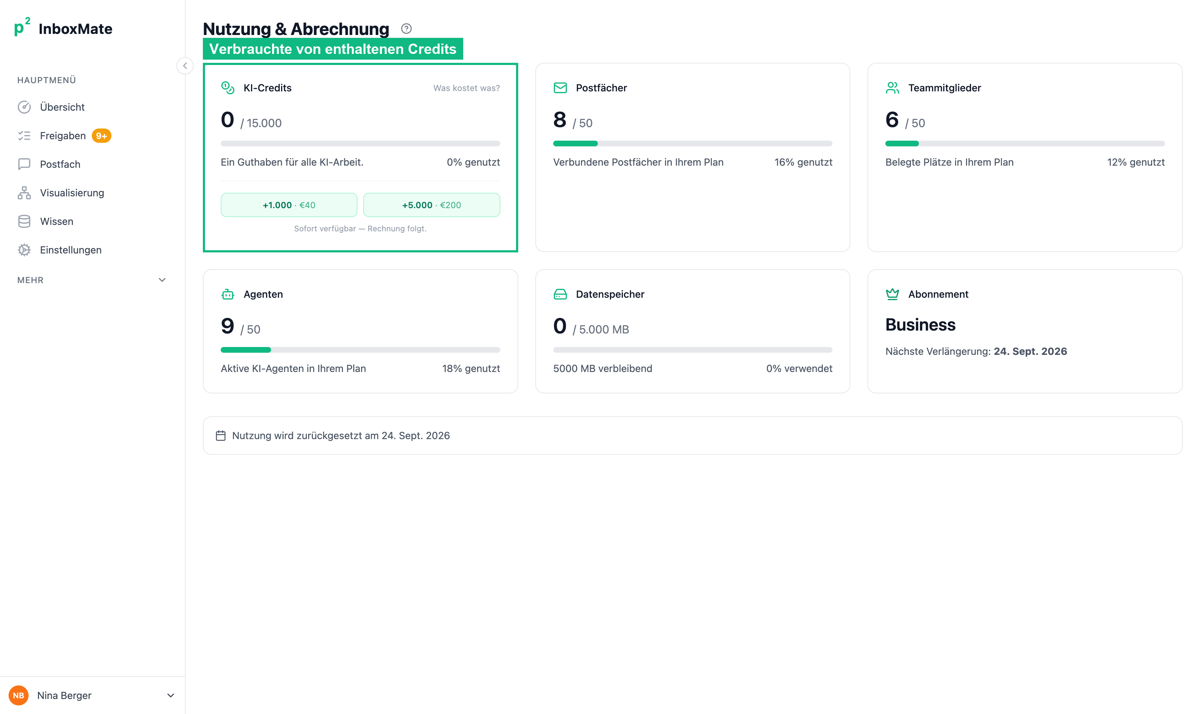Click the 'Business' plan name

(x=920, y=325)
